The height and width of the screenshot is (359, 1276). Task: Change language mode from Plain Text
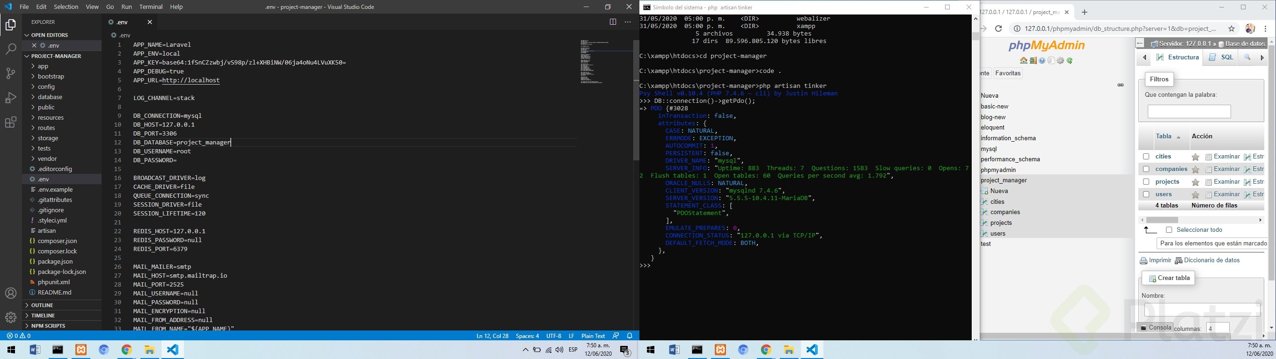(593, 336)
